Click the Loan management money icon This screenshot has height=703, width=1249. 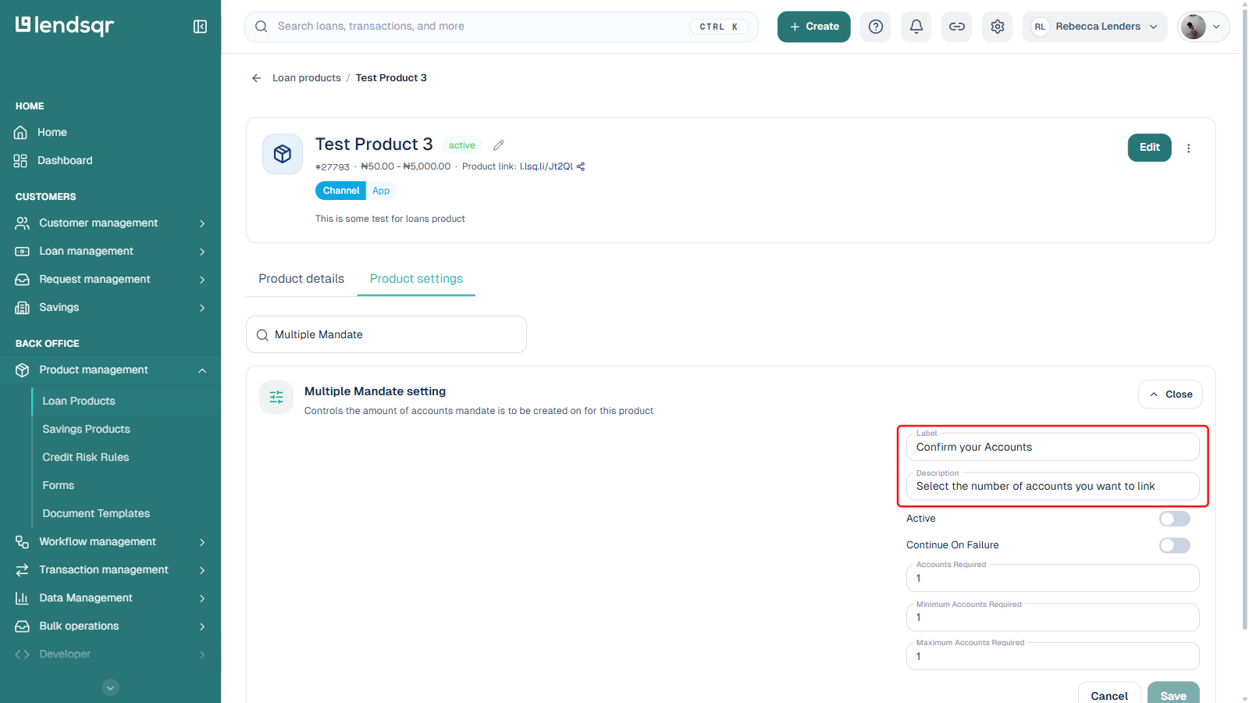pos(23,252)
